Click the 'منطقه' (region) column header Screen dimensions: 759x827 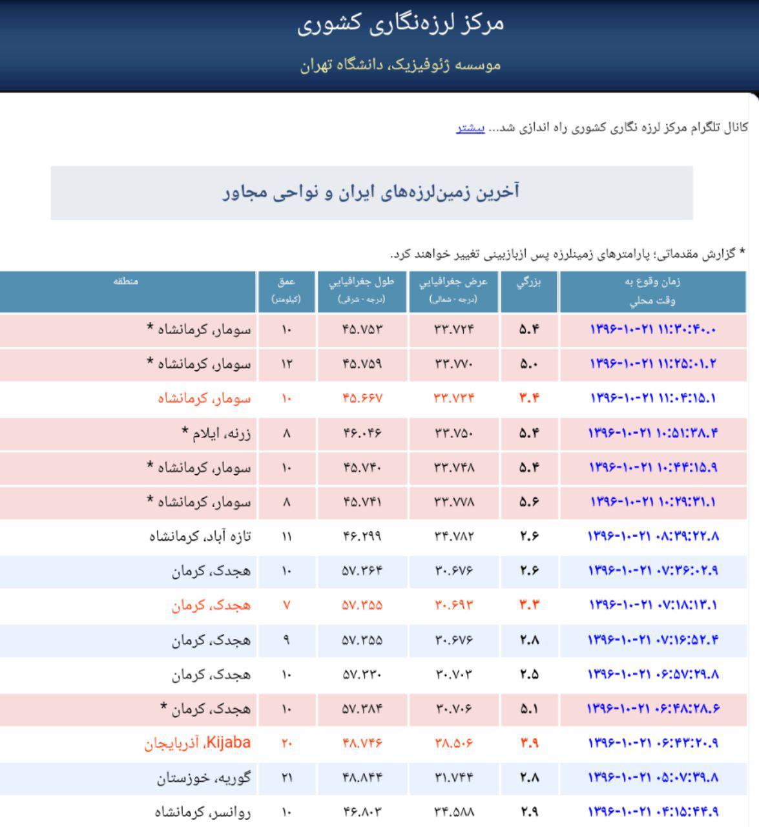coord(127,282)
